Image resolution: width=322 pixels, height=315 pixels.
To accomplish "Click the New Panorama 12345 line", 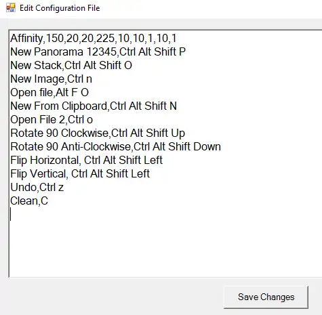I will tap(98, 51).
